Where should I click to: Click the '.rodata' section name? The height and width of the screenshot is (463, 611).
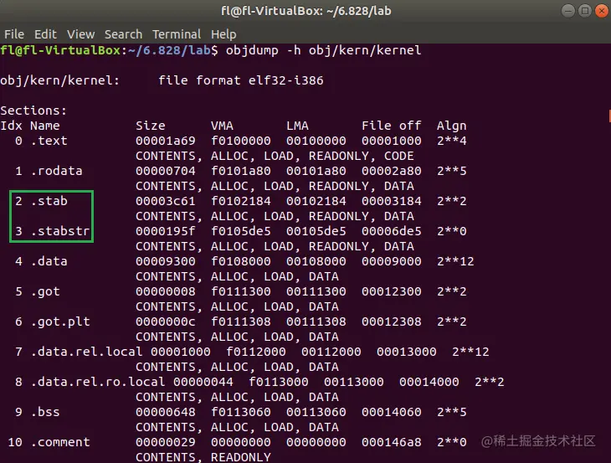coord(57,171)
